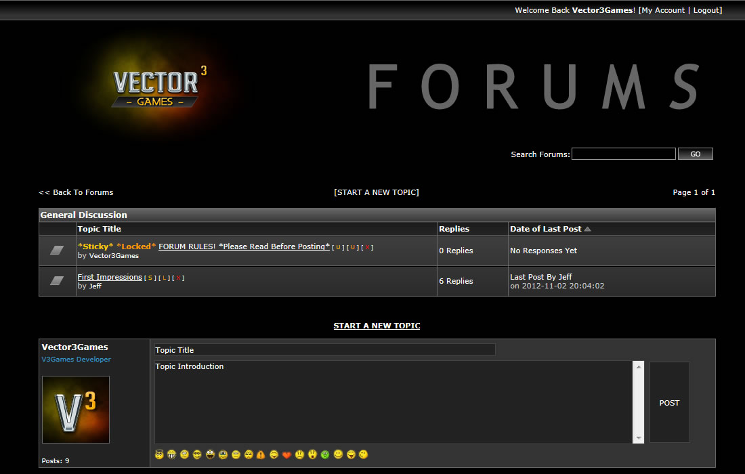
Task: Insert the green sick face emoticon
Action: click(325, 454)
